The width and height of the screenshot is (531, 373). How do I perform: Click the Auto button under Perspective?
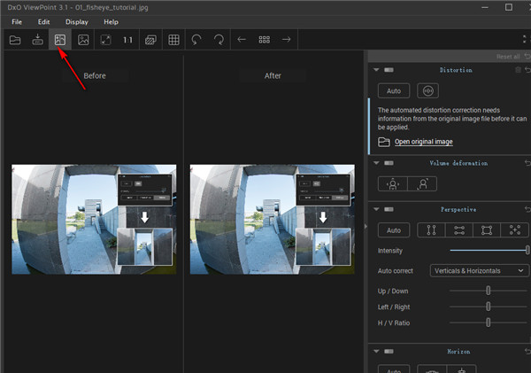pyautogui.click(x=393, y=230)
